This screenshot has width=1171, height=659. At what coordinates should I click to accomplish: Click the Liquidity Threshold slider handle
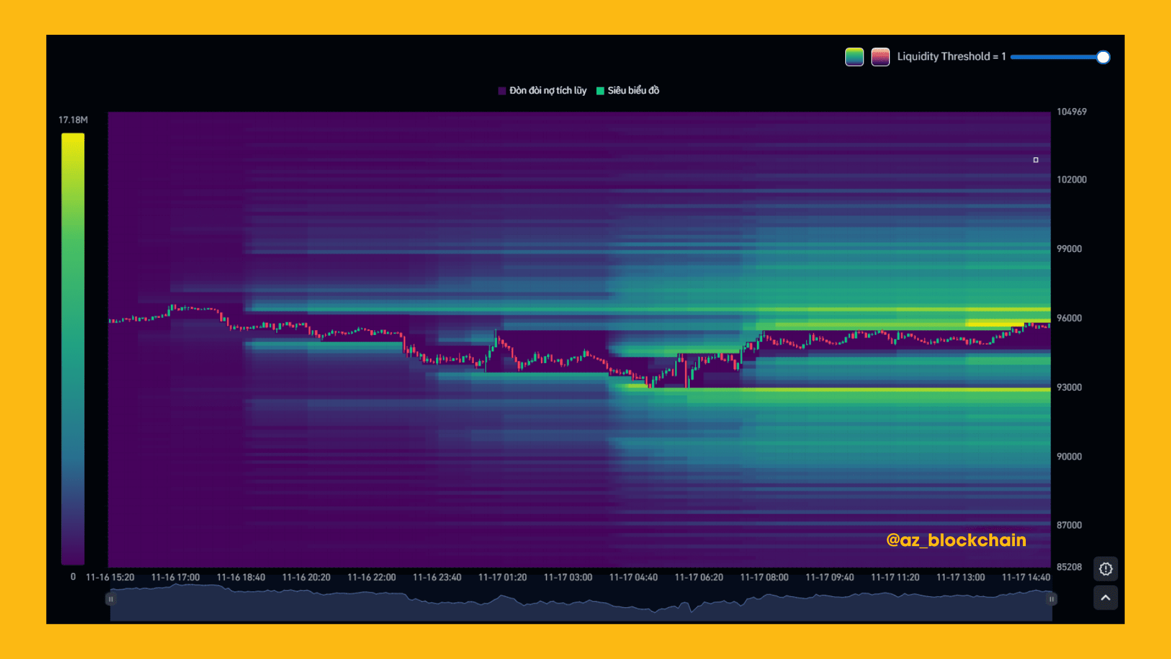(x=1103, y=57)
